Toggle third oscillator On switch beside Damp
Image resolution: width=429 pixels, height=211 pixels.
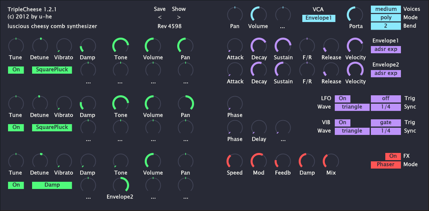click(x=16, y=185)
